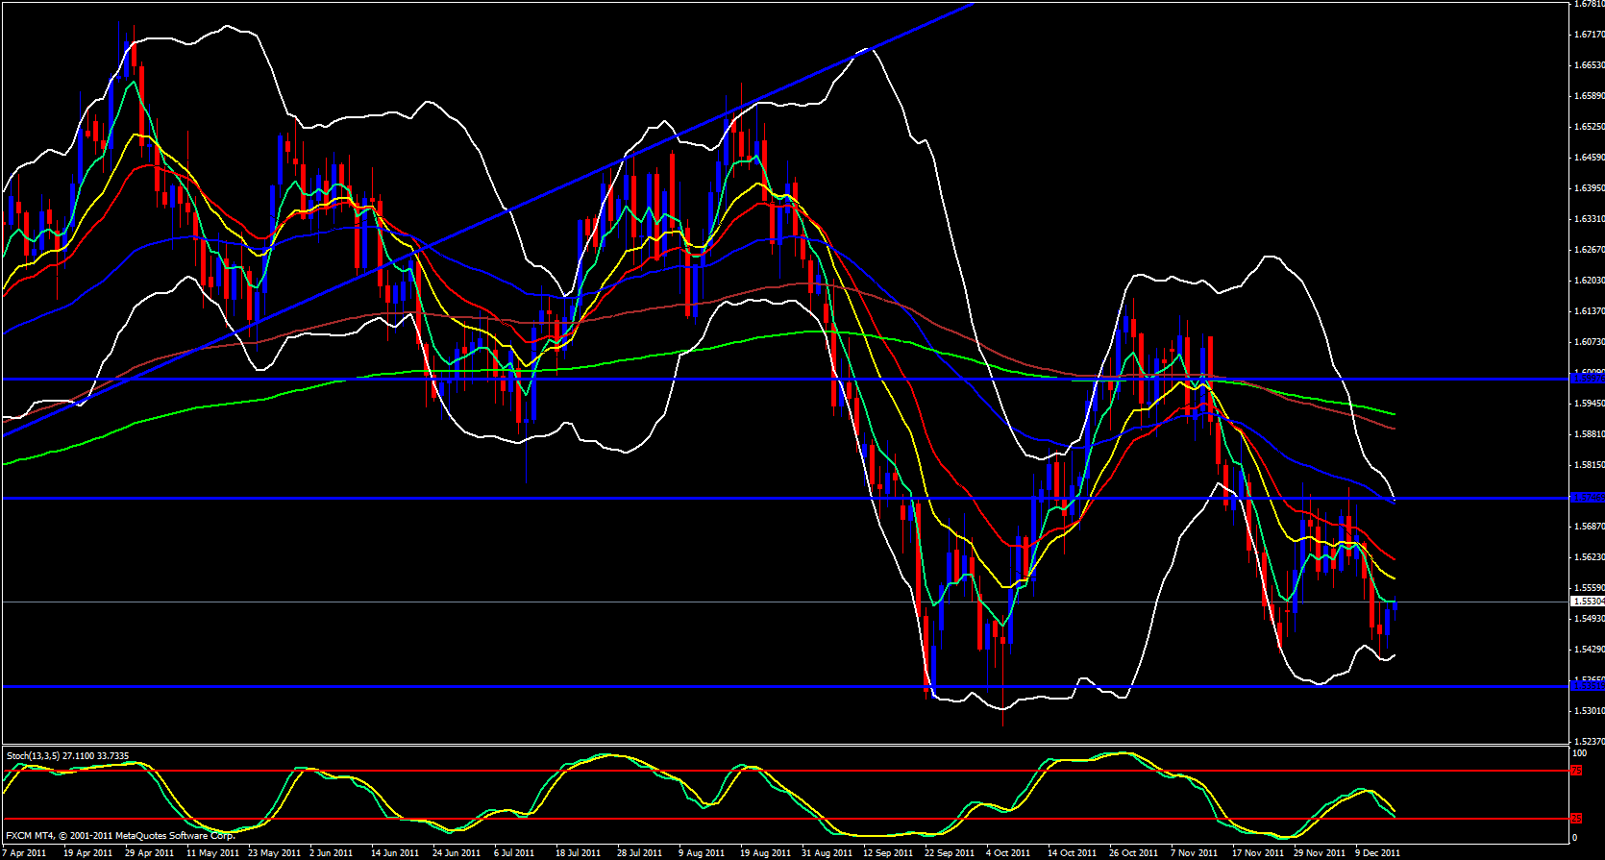
Task: Click the 31 Aug 2011 date label
Action: [827, 852]
